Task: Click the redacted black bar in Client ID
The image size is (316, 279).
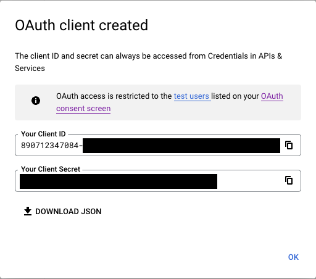Action: 181,146
